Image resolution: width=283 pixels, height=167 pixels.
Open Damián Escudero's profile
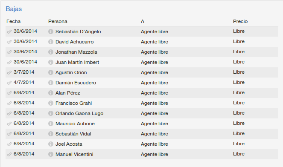[x=76, y=83]
